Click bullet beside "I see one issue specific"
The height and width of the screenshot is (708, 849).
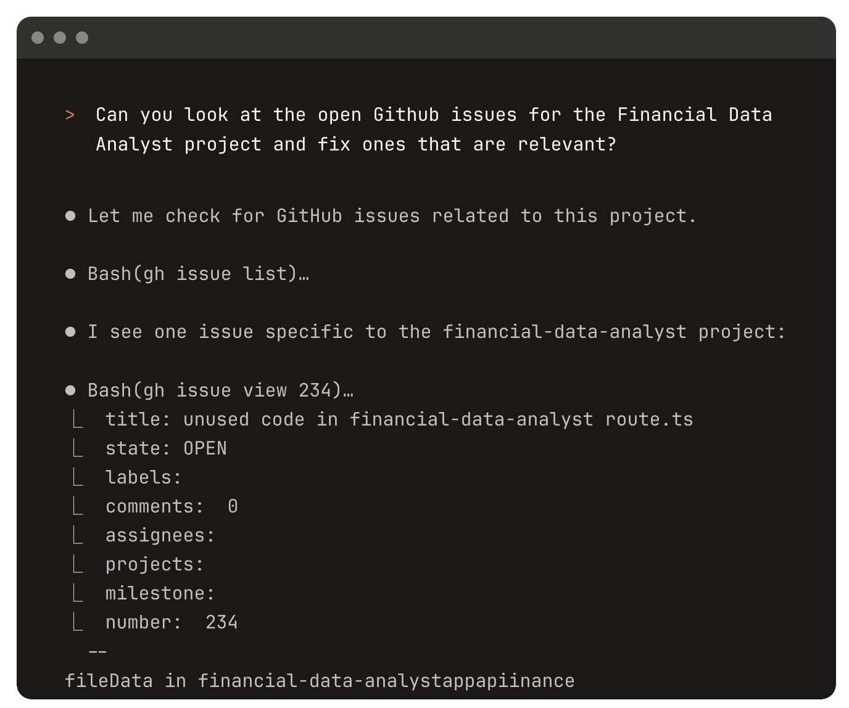[70, 332]
